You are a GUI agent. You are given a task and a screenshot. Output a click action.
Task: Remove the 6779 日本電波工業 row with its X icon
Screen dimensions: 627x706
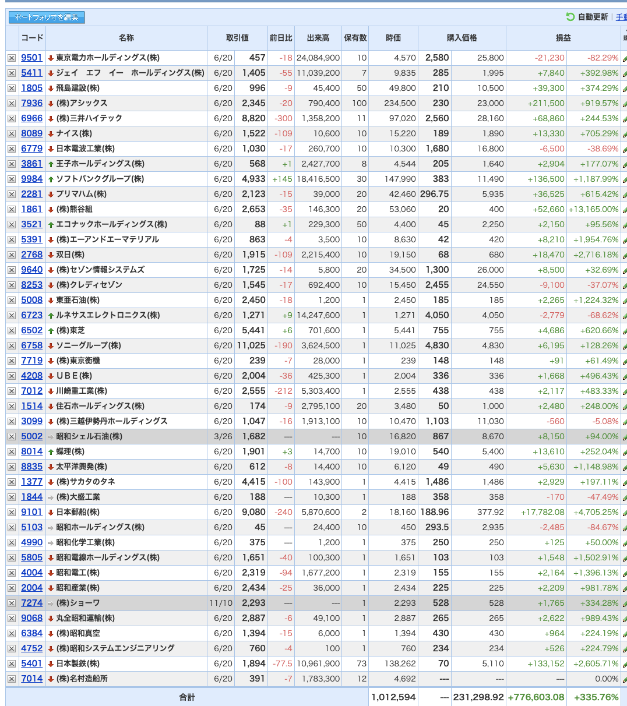point(12,149)
